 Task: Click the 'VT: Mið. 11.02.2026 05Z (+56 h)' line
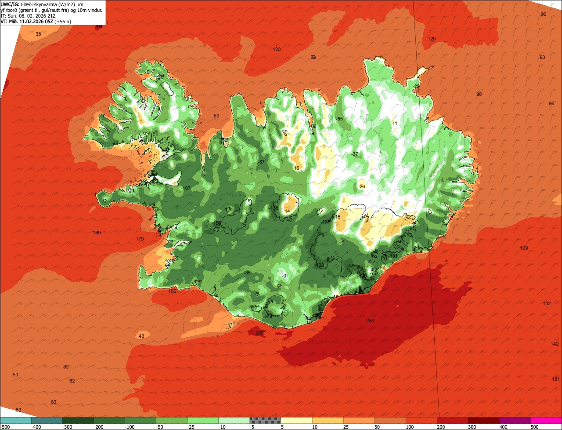pyautogui.click(x=36, y=21)
